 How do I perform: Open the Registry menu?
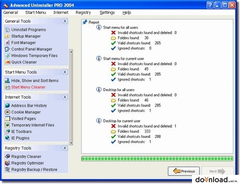pyautogui.click(x=83, y=13)
